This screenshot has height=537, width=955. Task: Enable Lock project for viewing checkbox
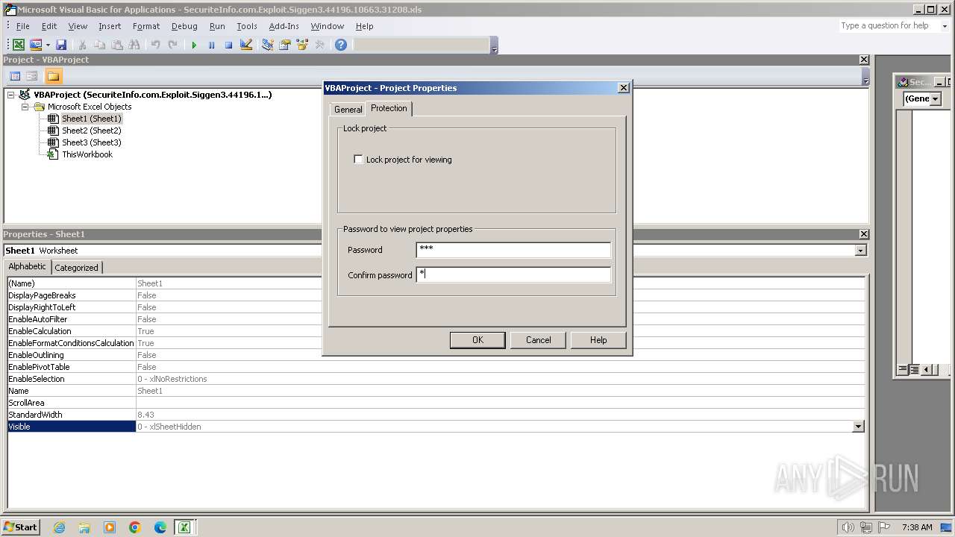pos(359,160)
